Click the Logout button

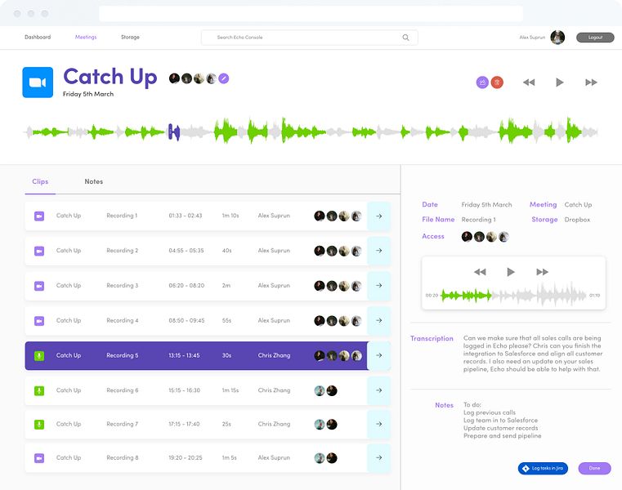[595, 38]
